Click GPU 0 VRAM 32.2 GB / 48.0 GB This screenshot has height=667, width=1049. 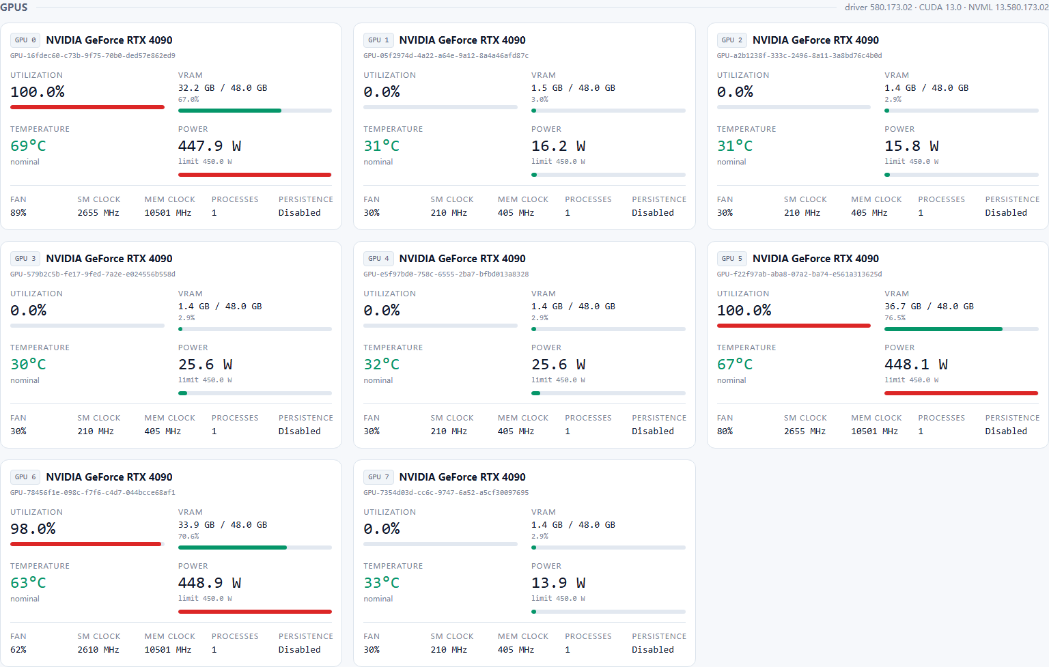tap(223, 88)
